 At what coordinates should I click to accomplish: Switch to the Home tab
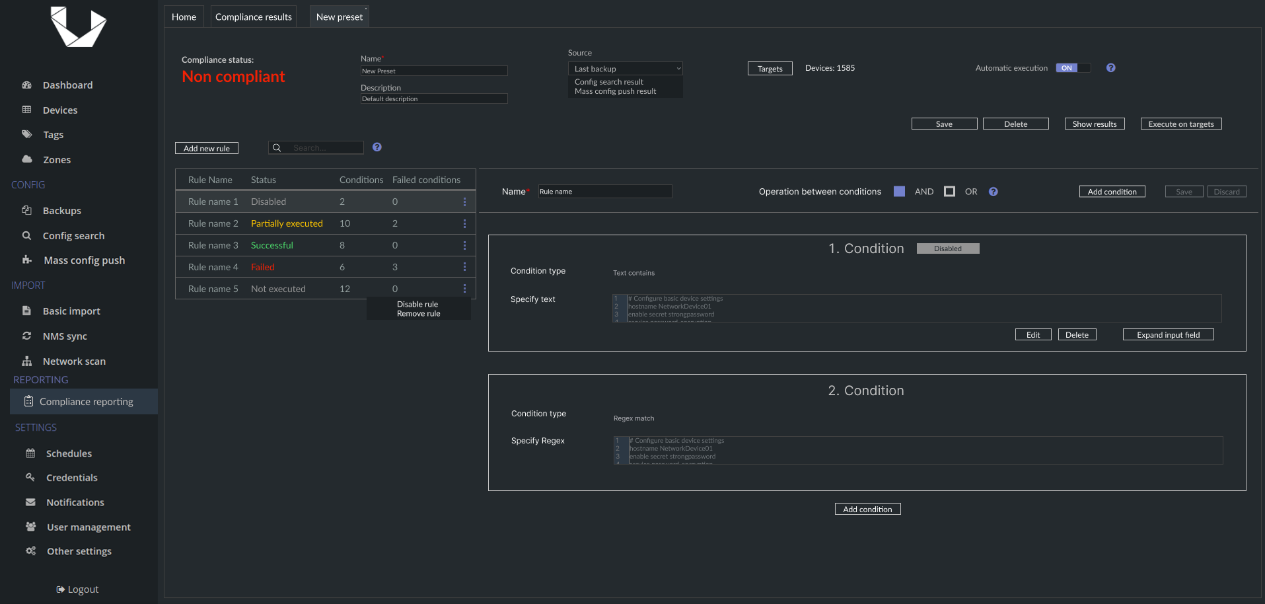pyautogui.click(x=184, y=17)
